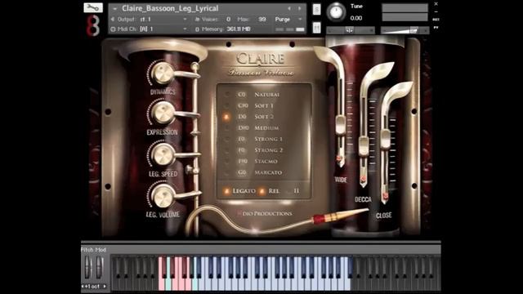This screenshot has height=294, width=523.
Task: Click the Max voices value 99
Action: pyautogui.click(x=262, y=20)
